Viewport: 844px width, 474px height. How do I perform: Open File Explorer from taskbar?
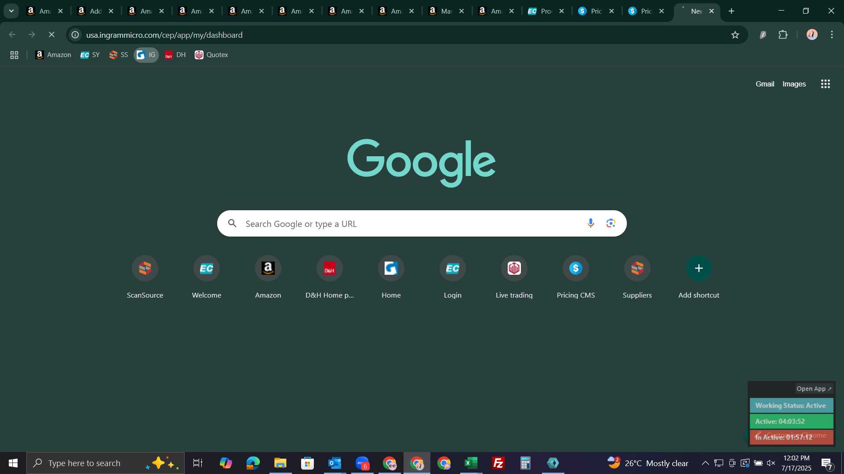pos(280,463)
